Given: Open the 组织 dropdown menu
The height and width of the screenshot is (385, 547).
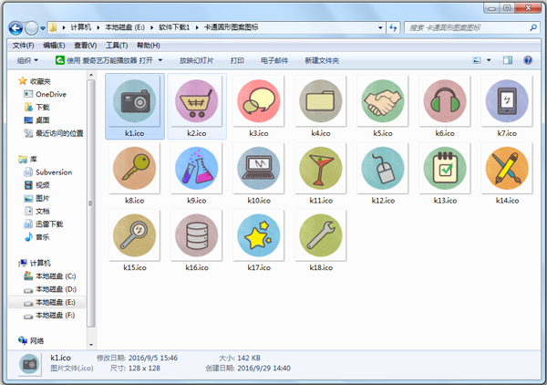Looking at the screenshot, I should pos(27,61).
